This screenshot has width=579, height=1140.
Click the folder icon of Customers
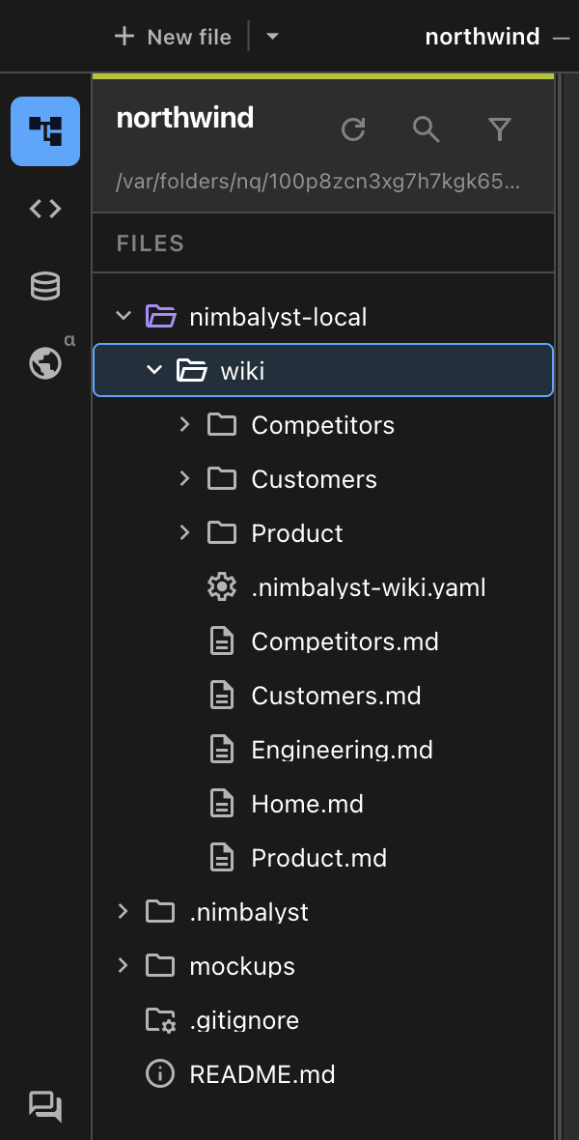tap(222, 478)
